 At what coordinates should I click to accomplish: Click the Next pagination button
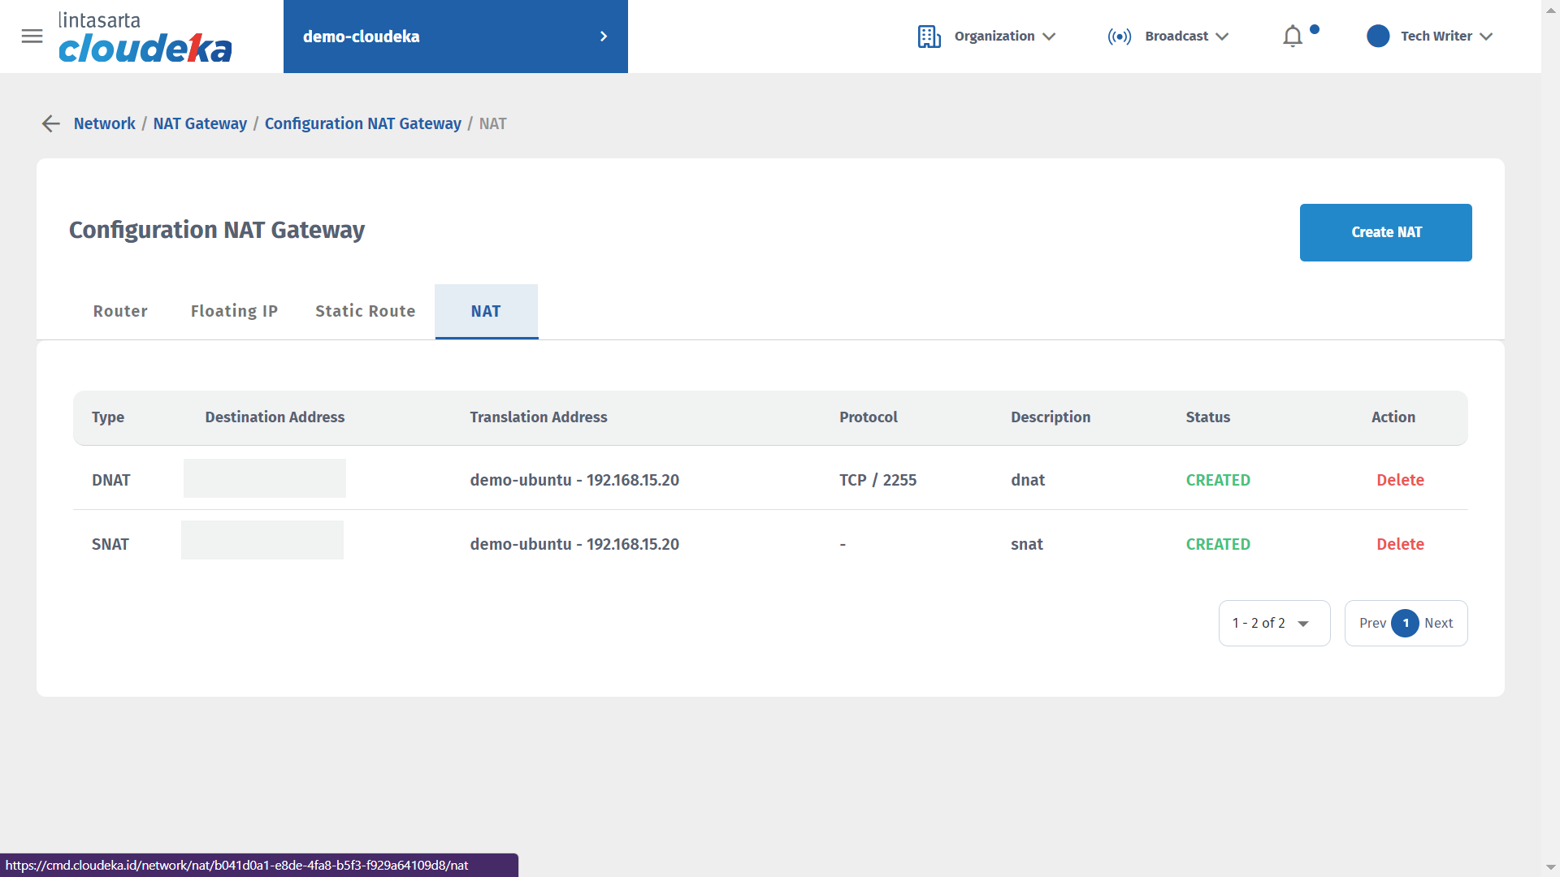(1438, 624)
